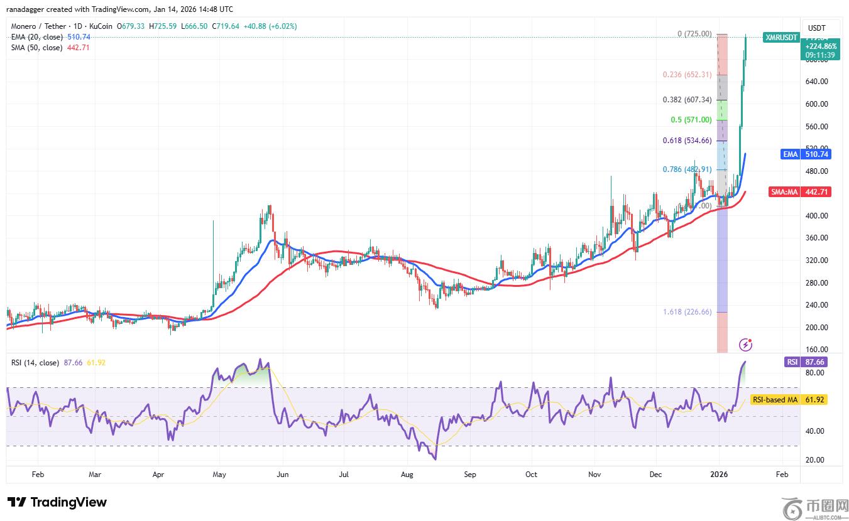Open the USDT currency selector

[x=816, y=28]
